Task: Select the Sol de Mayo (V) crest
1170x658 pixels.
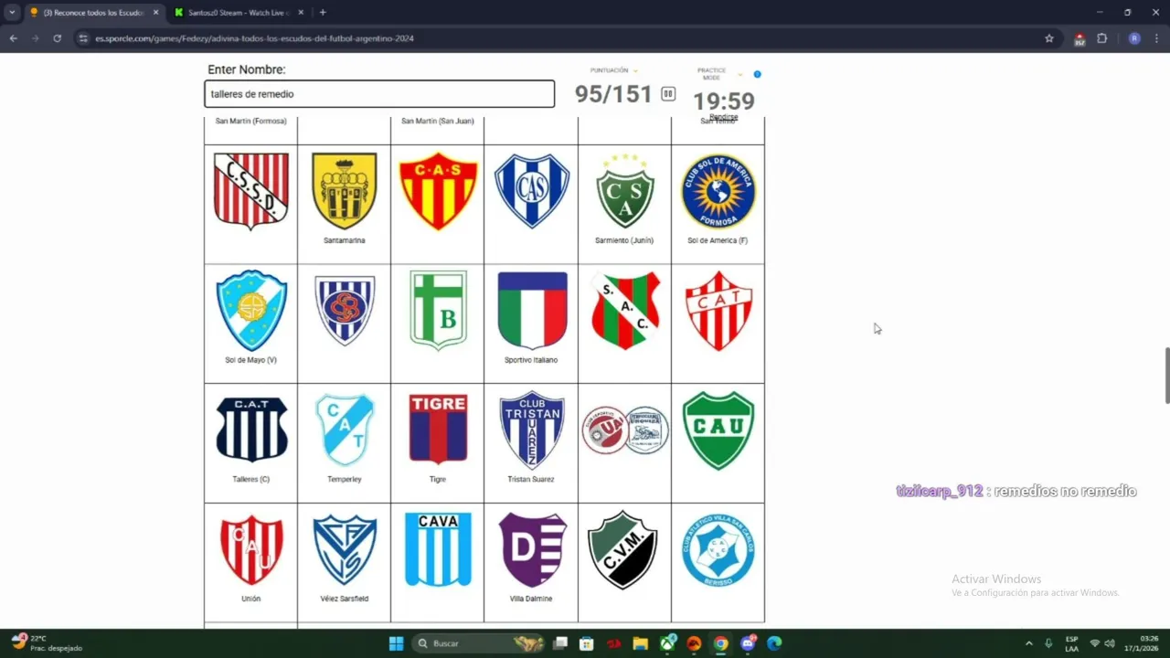Action: point(251,310)
